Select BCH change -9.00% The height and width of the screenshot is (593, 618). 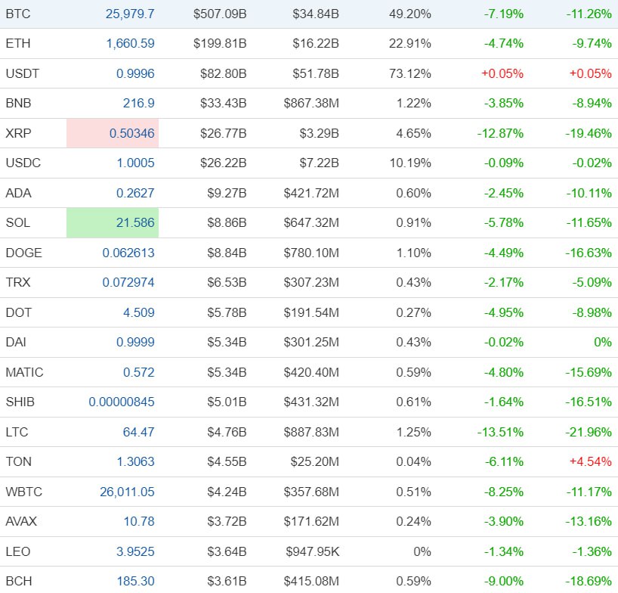[504, 582]
